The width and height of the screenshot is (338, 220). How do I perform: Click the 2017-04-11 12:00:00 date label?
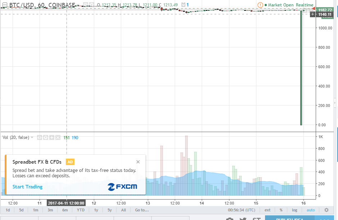[x=66, y=203]
